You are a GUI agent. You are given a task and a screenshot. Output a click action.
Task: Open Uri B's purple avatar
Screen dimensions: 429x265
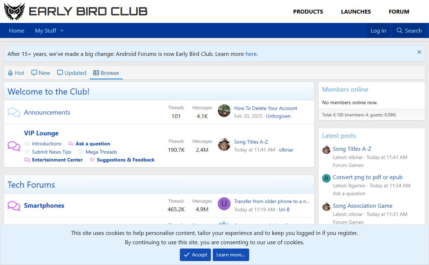tap(224, 204)
